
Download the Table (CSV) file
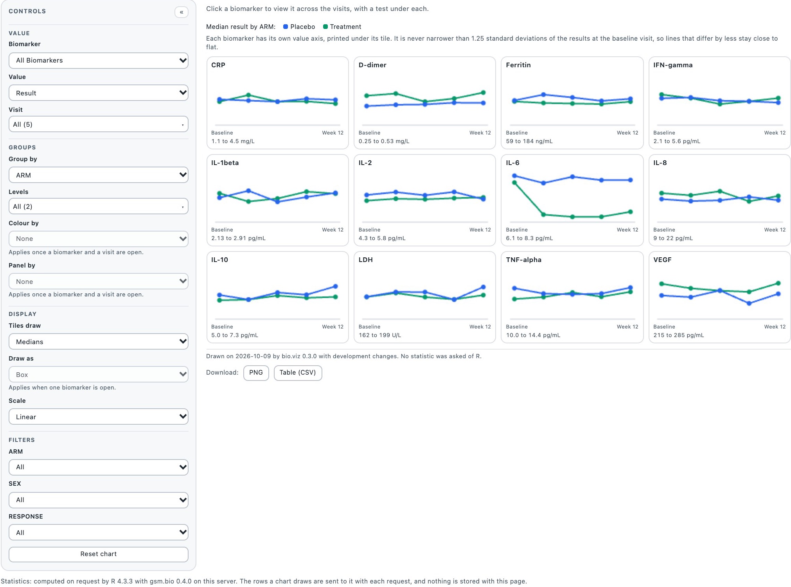point(298,373)
